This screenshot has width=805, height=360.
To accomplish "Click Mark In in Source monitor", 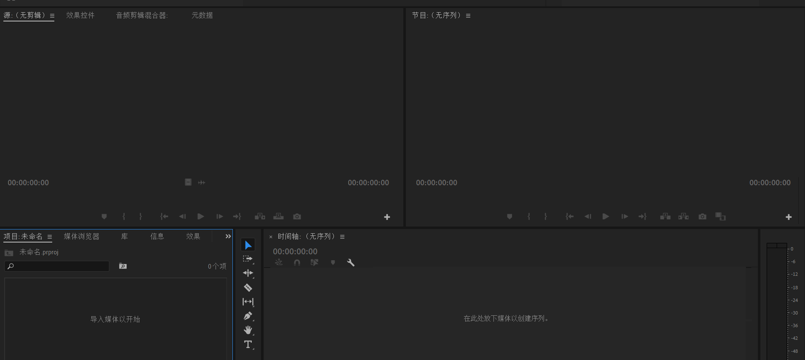I will (x=124, y=216).
